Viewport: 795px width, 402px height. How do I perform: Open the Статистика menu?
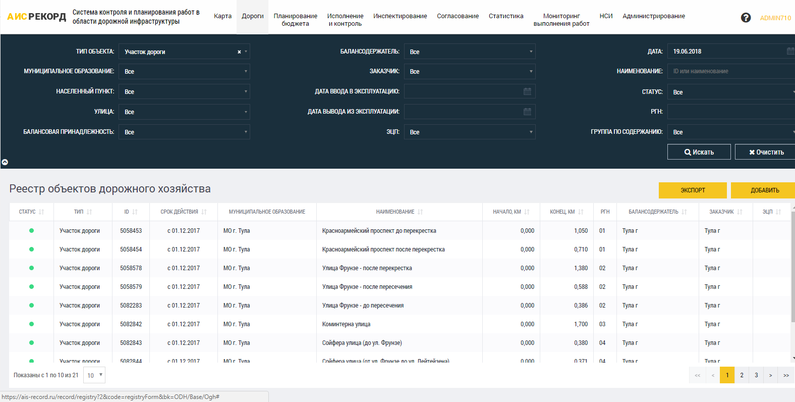(506, 16)
